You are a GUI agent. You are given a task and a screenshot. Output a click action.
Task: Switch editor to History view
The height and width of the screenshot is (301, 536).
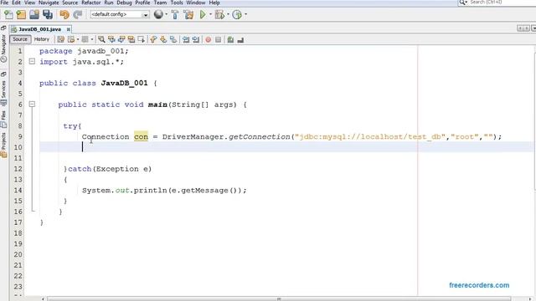coord(42,39)
